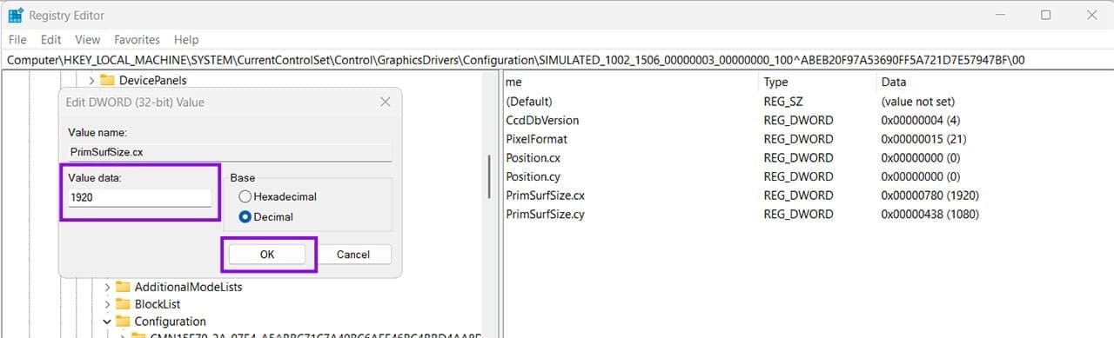1114x338 pixels.
Task: Click the data cell 0x00000438 (1080)
Action: point(930,214)
